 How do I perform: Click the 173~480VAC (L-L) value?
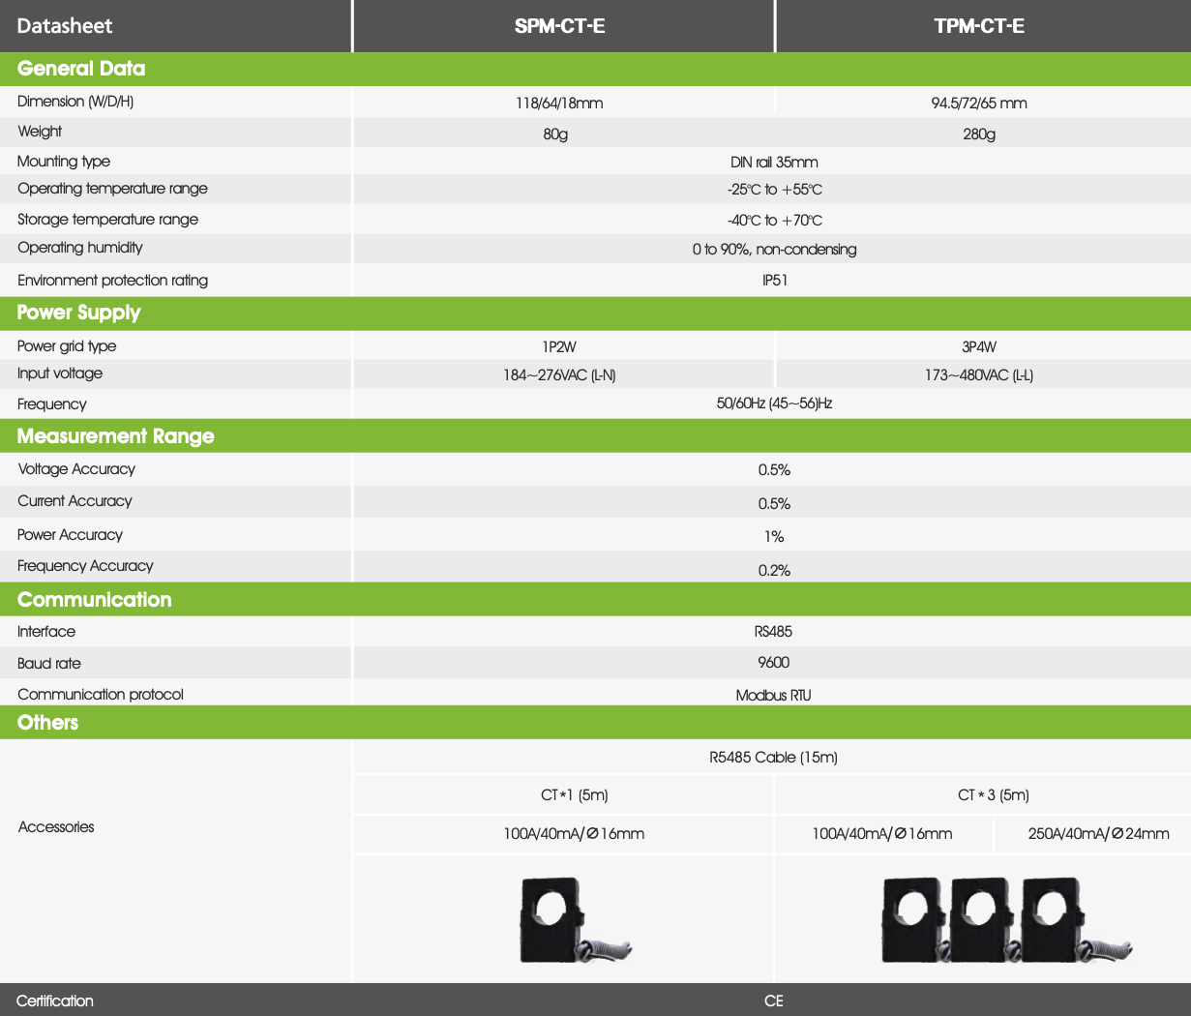pos(979,375)
